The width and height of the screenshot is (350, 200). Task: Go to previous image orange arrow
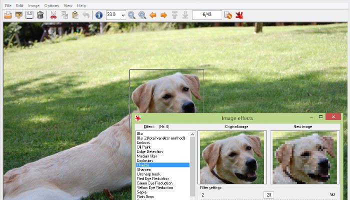[153, 15]
